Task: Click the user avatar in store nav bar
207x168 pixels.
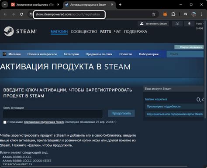Action: point(4,54)
